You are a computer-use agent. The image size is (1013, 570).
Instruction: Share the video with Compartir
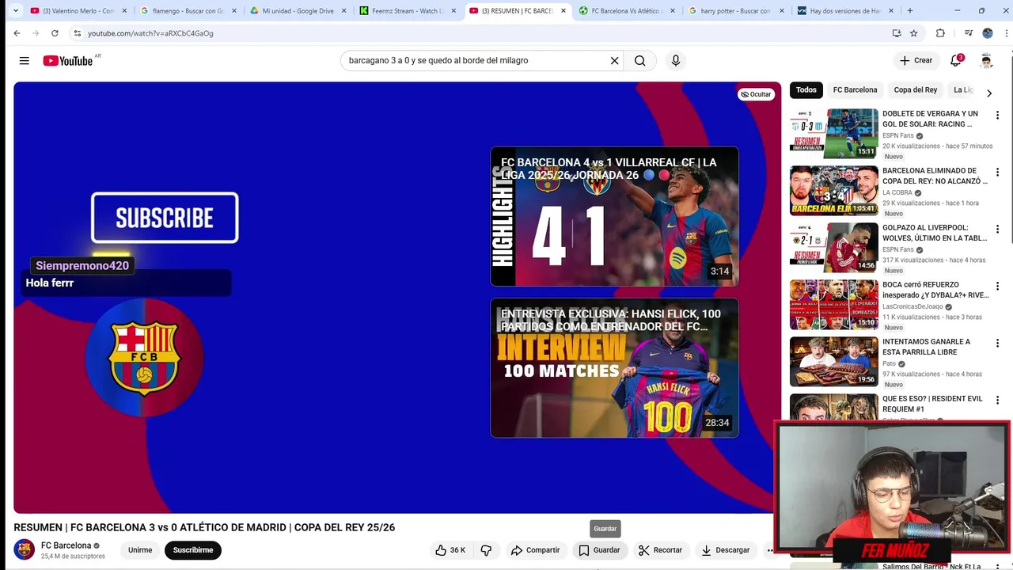(x=536, y=550)
